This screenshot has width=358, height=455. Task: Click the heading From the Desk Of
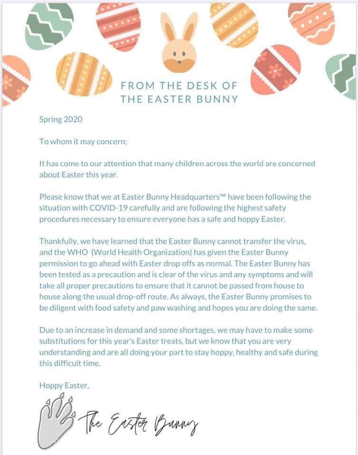179,86
